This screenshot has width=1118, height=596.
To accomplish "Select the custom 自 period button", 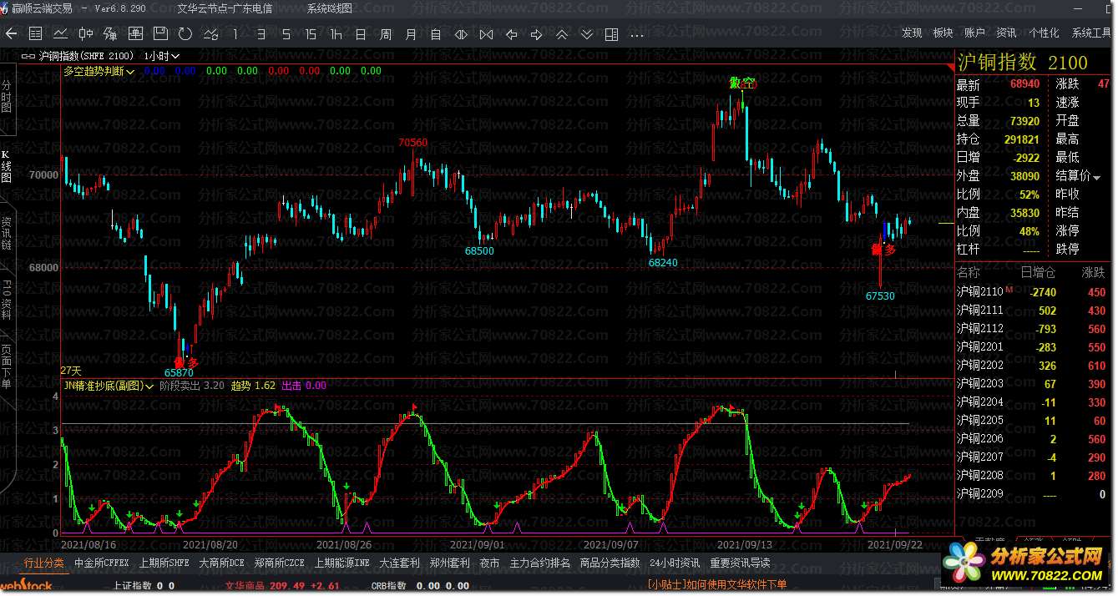I will tap(436, 34).
